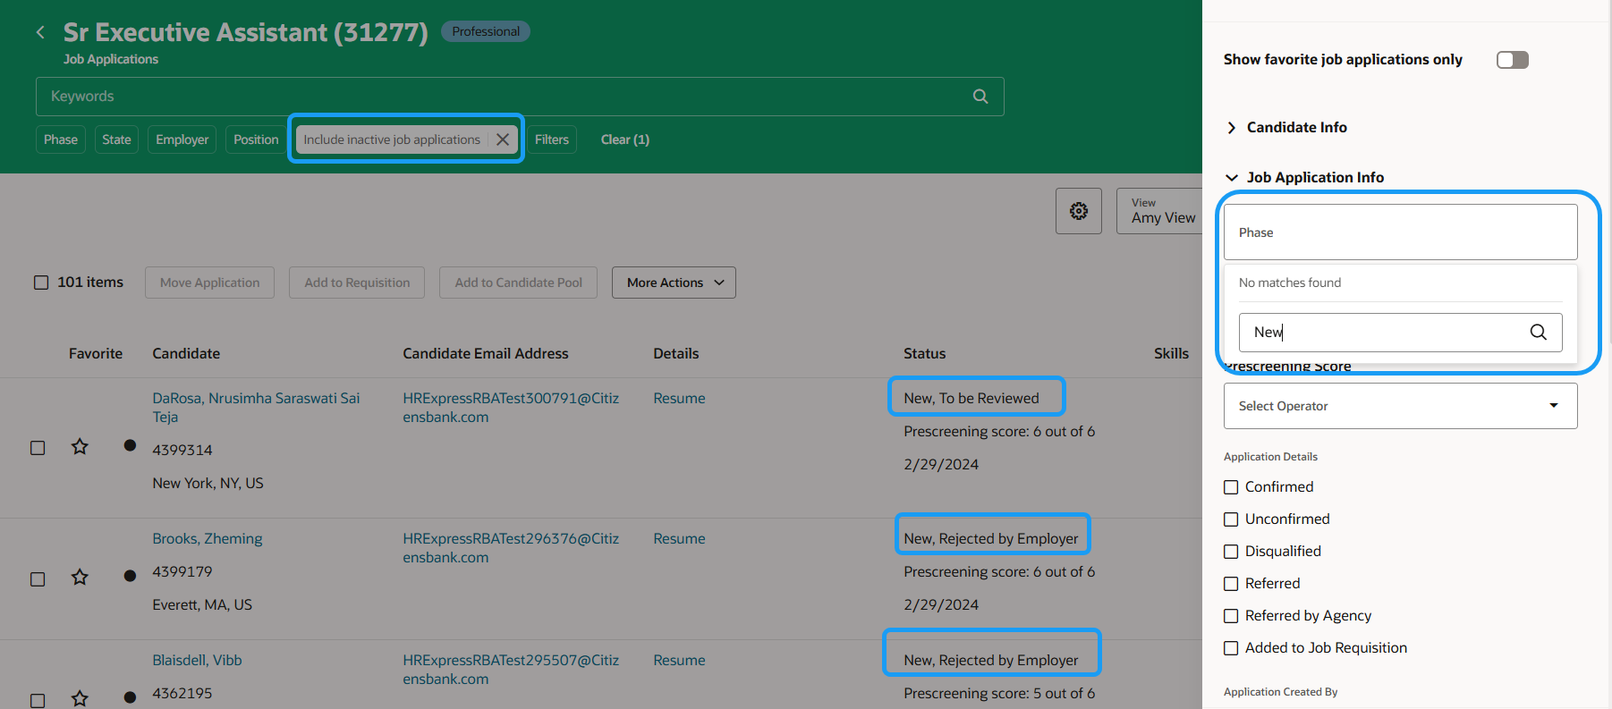Click the Keywords search magnifier icon
The width and height of the screenshot is (1612, 709).
click(980, 97)
